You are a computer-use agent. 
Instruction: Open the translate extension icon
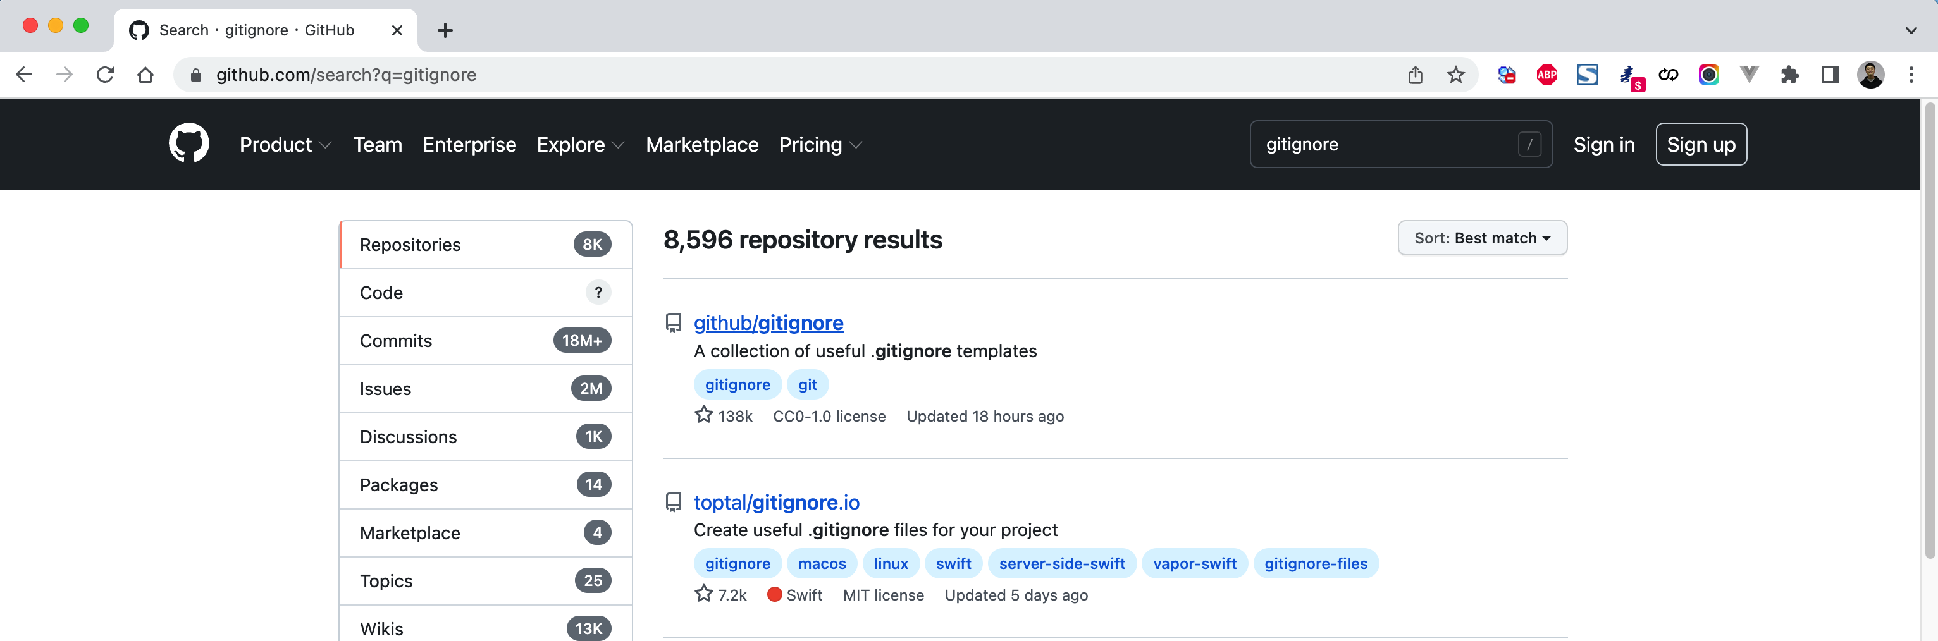pos(1506,75)
